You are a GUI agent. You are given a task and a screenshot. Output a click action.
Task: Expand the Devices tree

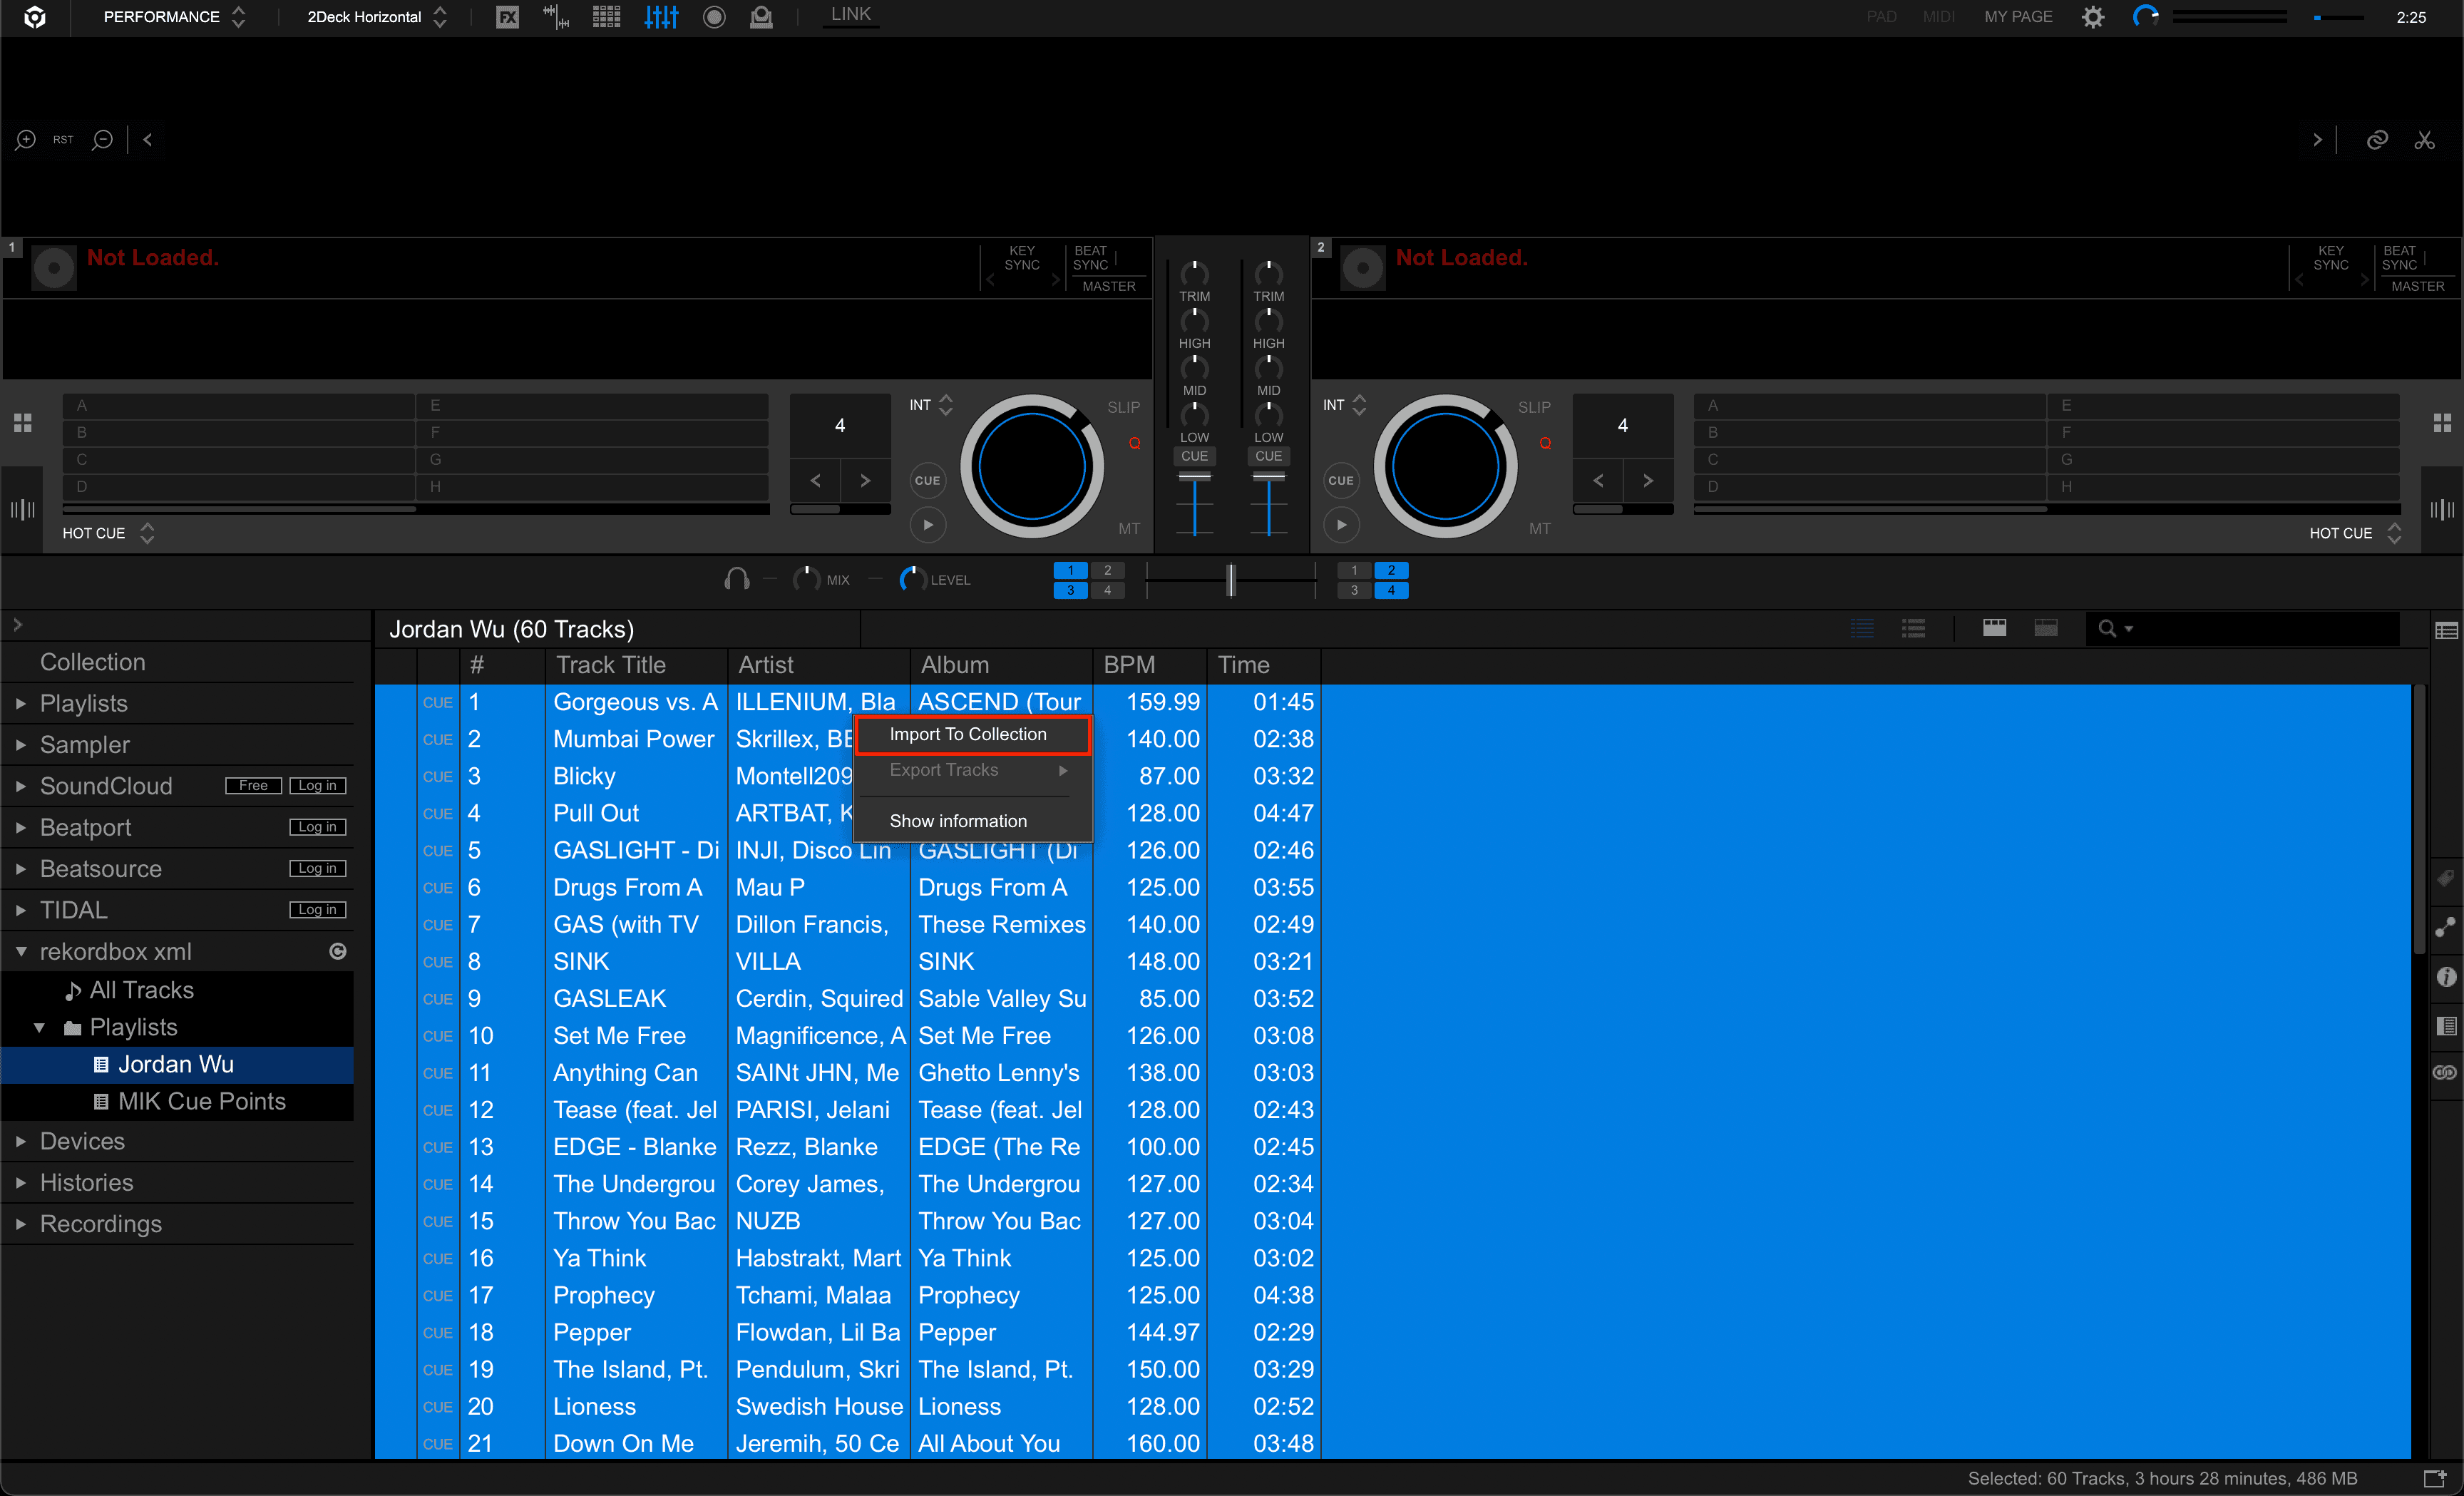coord(21,1141)
